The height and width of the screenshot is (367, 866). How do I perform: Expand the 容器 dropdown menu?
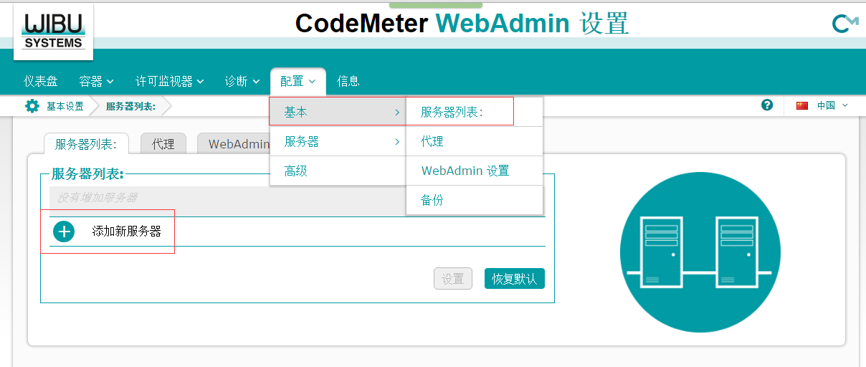point(96,82)
